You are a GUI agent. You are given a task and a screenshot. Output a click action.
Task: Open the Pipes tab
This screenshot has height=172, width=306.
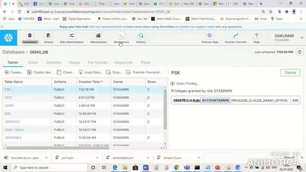click(x=145, y=63)
